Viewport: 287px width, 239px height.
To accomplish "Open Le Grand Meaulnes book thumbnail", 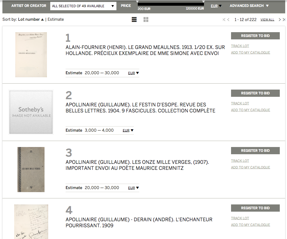I will tap(31, 55).
